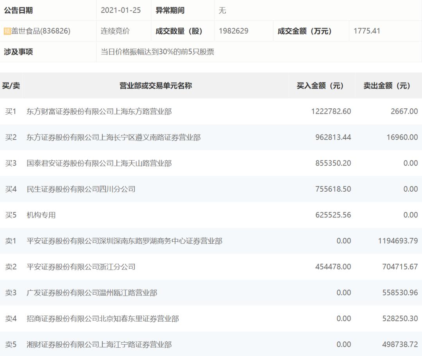The height and width of the screenshot is (356, 422).
Task: Select 湘财证券股份有限公司上海江宁路证券营业部
Action: pos(99,344)
